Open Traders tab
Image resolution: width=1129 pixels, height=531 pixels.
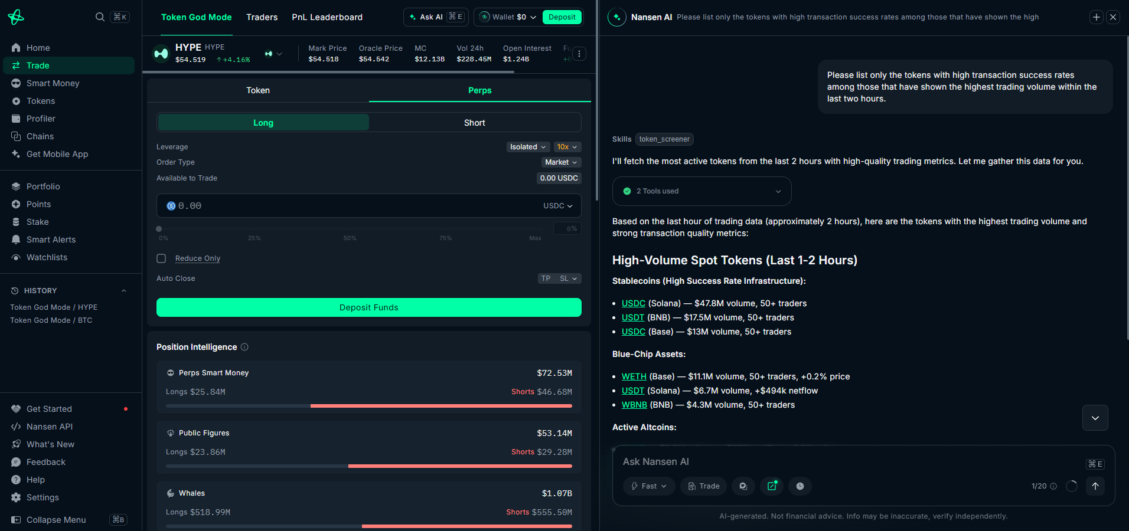[262, 17]
